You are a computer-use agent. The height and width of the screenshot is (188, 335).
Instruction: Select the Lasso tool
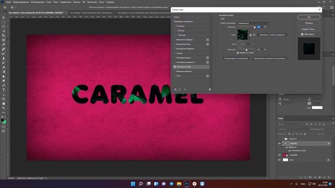point(4,27)
